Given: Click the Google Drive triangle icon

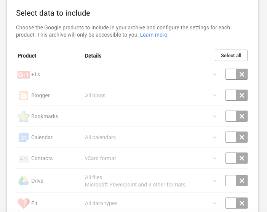Looking at the screenshot, I should point(24,181).
